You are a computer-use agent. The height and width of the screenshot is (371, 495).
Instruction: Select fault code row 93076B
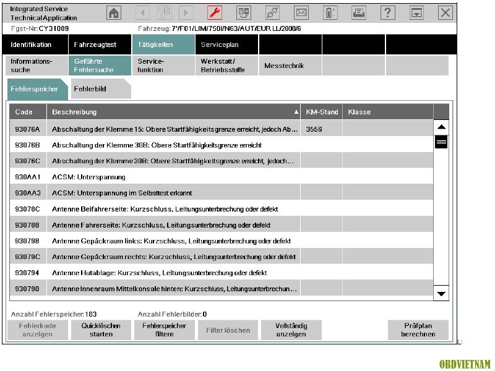[222, 145]
